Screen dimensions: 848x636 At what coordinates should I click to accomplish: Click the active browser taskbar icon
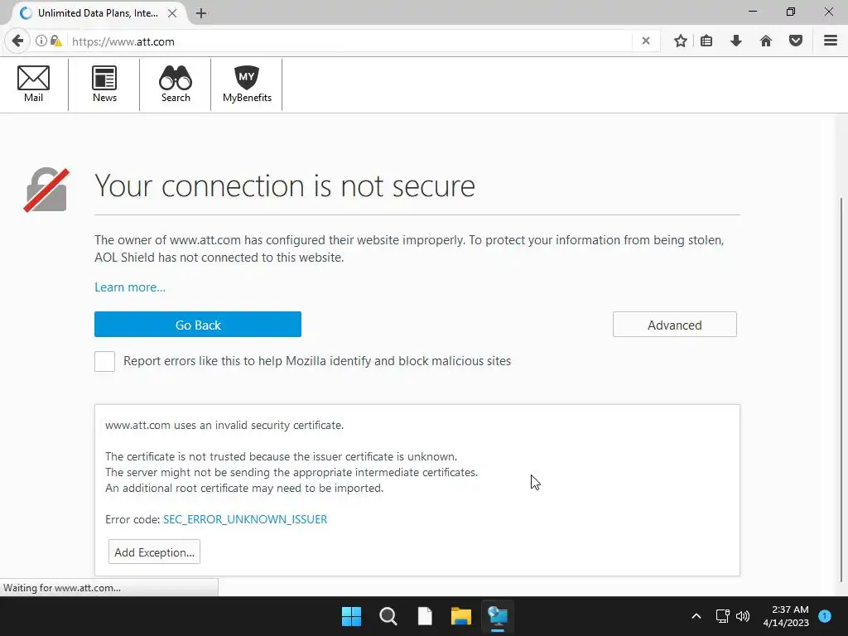498,616
